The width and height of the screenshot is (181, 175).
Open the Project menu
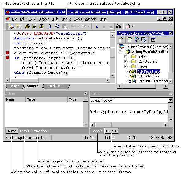(43, 19)
